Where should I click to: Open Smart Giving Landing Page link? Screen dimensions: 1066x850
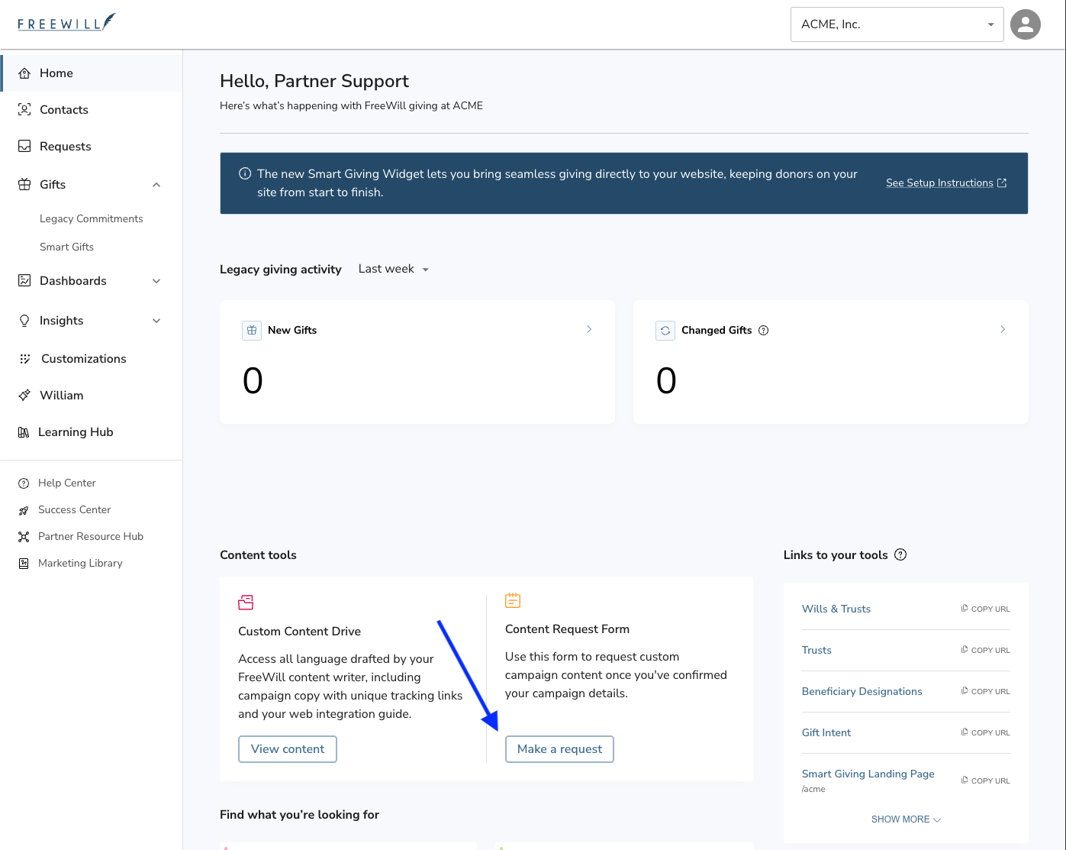(x=868, y=774)
